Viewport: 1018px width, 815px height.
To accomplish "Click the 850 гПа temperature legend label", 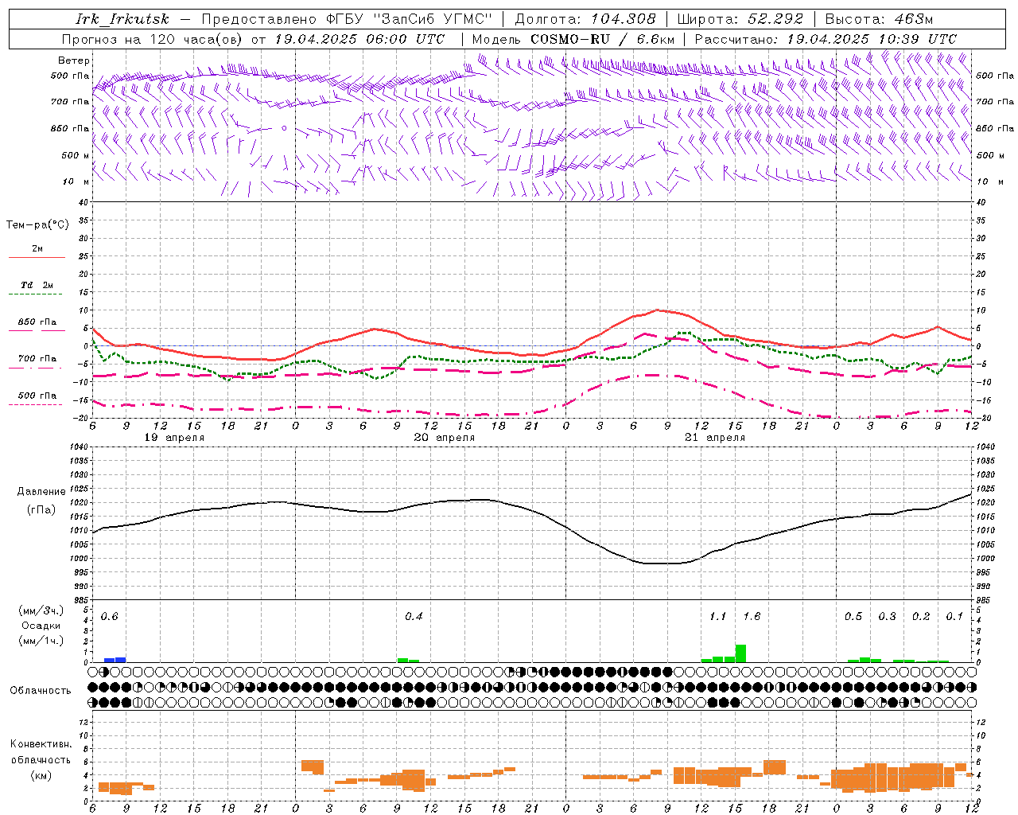I will [x=37, y=322].
